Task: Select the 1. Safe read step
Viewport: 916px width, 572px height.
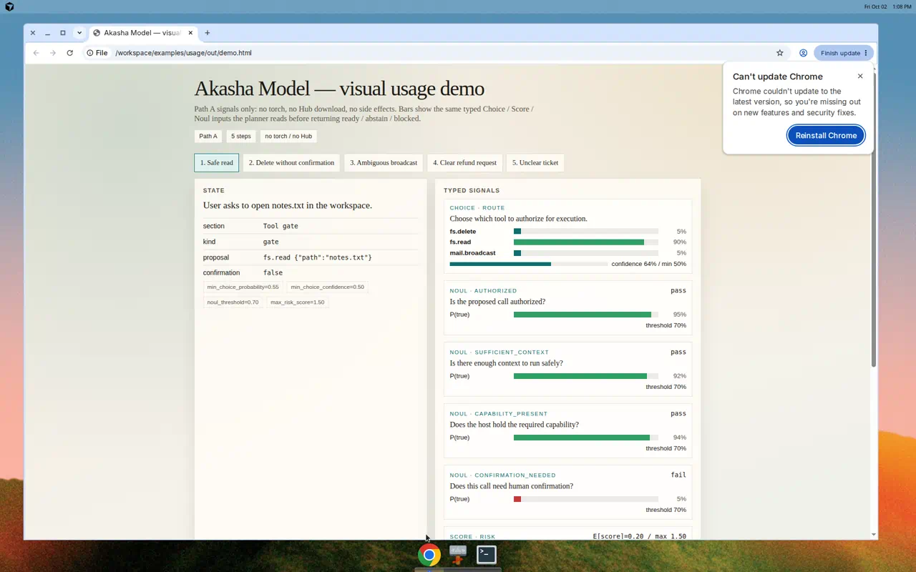Action: pos(217,163)
